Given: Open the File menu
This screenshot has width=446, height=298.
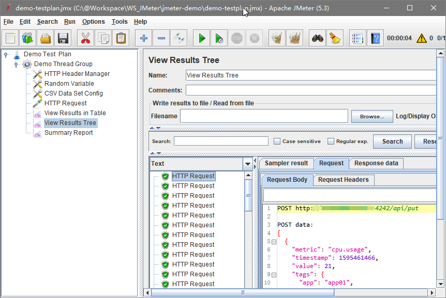Looking at the screenshot, I should tap(8, 22).
